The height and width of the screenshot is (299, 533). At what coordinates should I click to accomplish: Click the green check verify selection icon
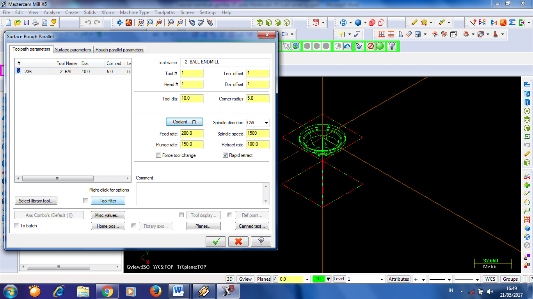click(x=296, y=46)
